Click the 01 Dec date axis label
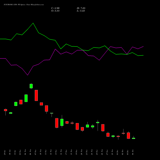The height and width of the screenshot is (160, 160). [x=117, y=152]
